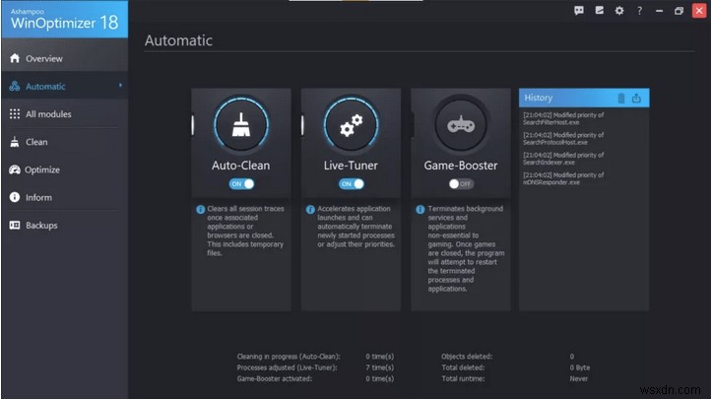Click the Live-Tuner title label
Viewport: 712px width, 400px height.
tap(351, 166)
